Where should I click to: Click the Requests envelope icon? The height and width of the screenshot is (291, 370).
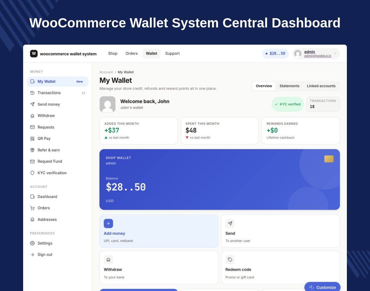tap(32, 127)
